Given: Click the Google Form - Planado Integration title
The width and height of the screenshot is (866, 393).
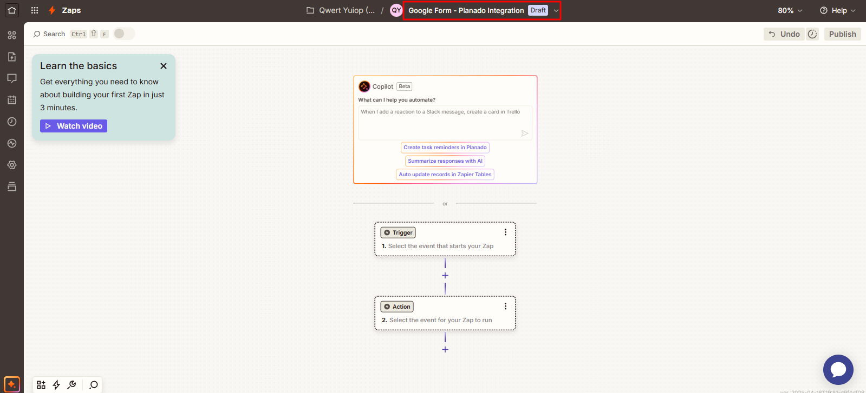Looking at the screenshot, I should [466, 10].
